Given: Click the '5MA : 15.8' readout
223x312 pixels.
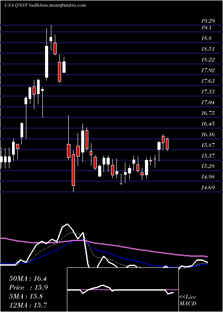Looking at the screenshot, I should (26, 296).
